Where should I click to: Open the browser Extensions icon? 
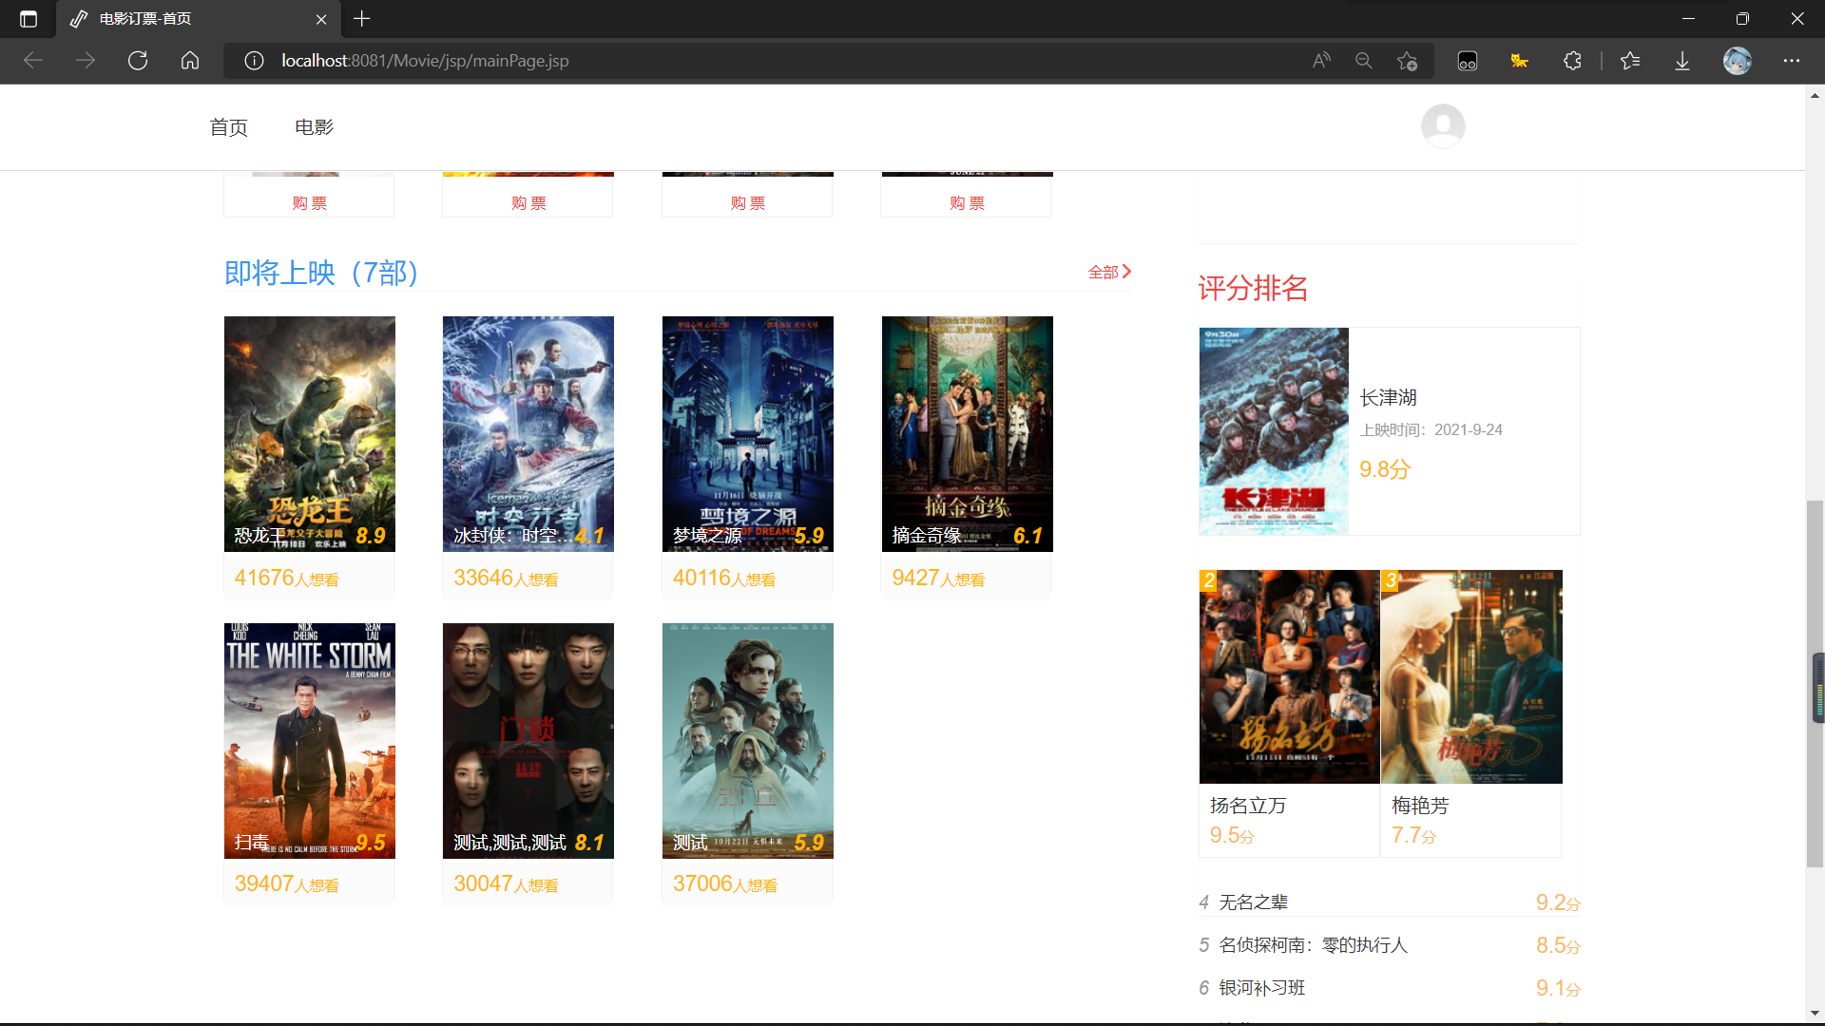pyautogui.click(x=1572, y=60)
